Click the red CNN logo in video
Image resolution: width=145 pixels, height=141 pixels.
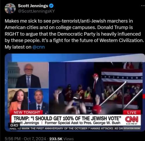(x=132, y=119)
